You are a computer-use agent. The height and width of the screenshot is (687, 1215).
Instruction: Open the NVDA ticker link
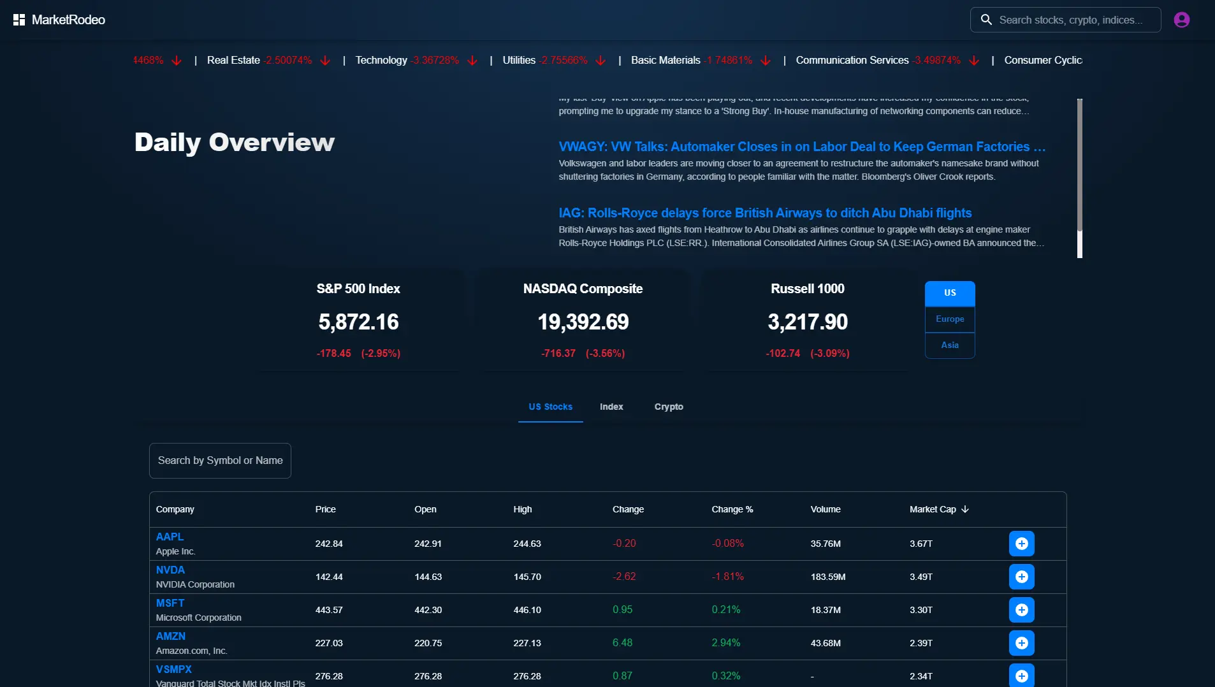pos(170,570)
